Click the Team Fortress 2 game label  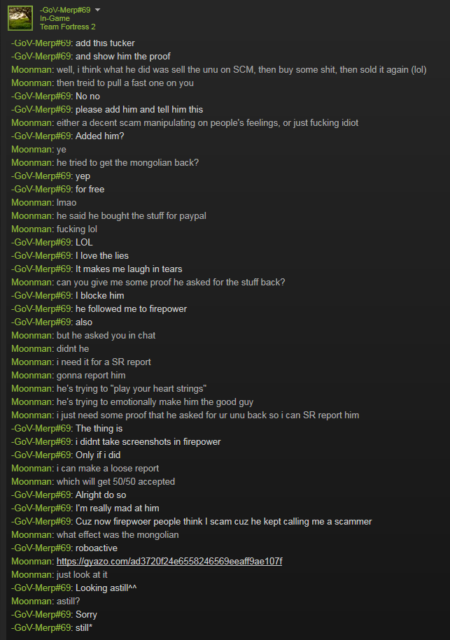point(68,27)
